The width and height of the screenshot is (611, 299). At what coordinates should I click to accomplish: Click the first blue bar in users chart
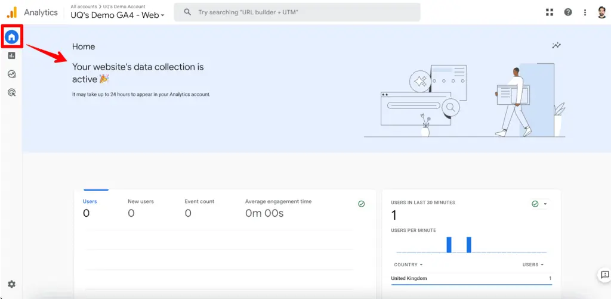[x=449, y=245]
